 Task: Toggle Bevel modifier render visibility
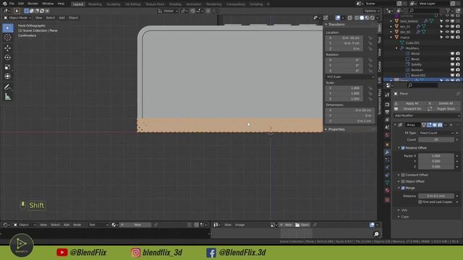[458, 59]
